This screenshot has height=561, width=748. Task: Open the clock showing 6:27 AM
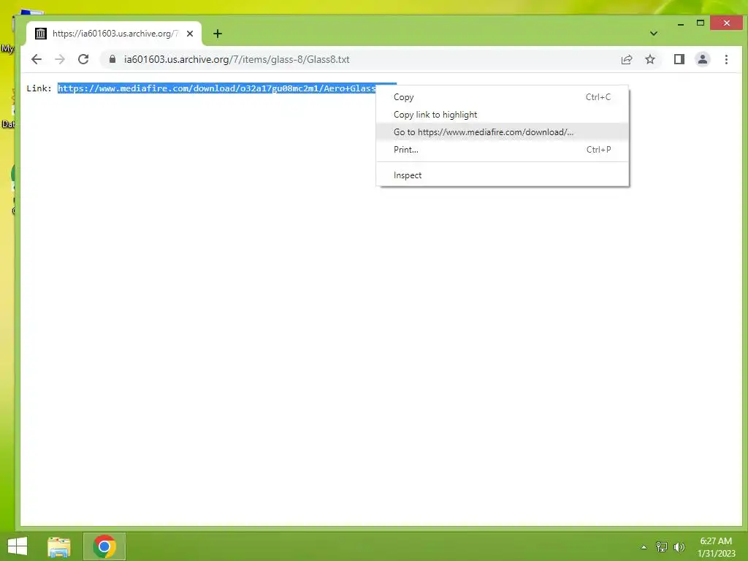(716, 547)
